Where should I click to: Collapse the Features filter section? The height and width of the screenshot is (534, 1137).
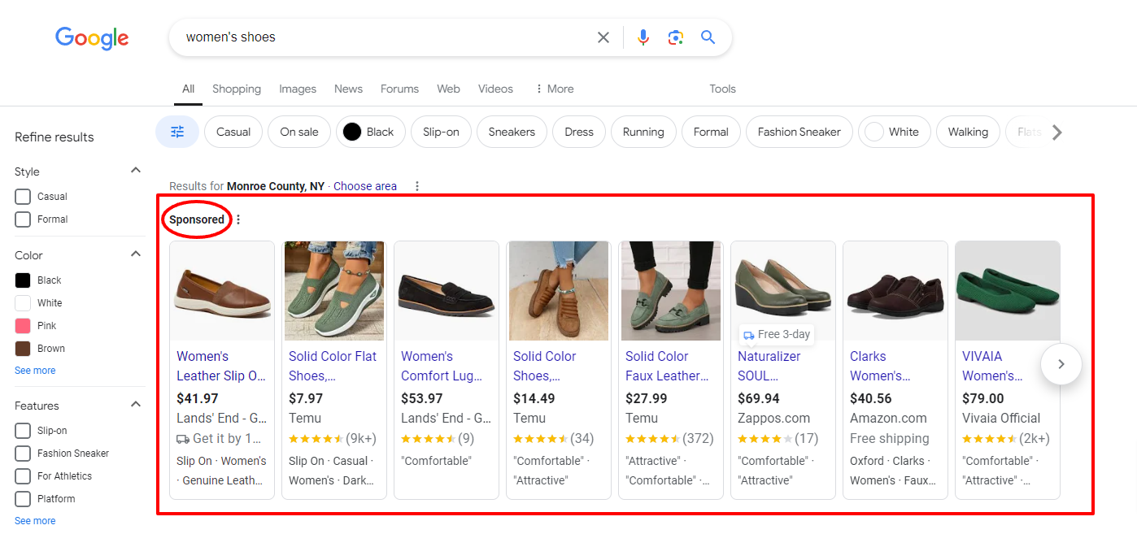[136, 405]
